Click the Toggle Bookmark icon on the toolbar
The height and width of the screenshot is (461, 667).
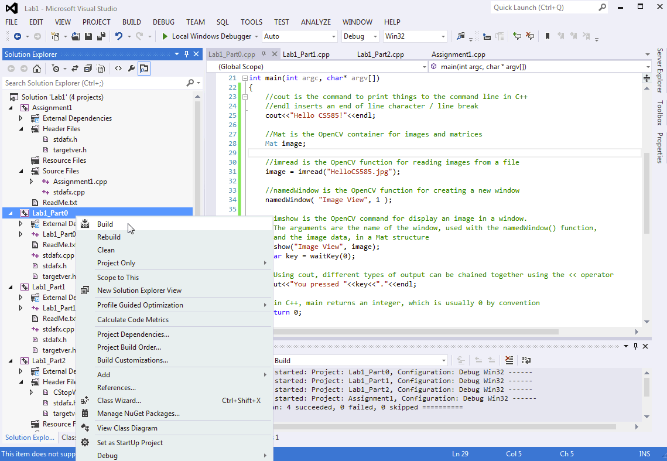548,36
